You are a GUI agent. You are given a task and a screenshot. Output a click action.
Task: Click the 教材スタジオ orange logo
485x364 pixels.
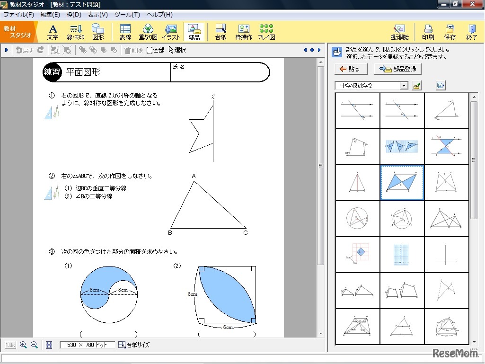coord(18,32)
